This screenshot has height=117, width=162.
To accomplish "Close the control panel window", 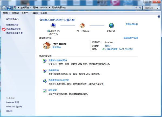I will point(157,2).
